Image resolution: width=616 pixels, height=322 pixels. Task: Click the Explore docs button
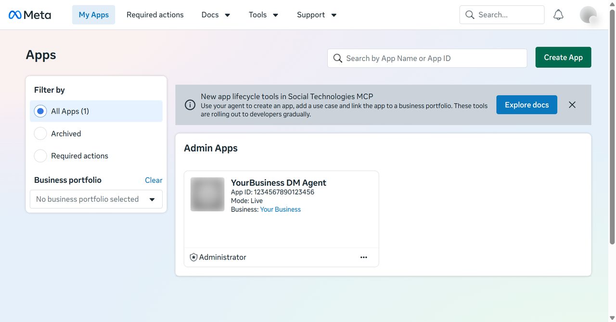point(527,105)
